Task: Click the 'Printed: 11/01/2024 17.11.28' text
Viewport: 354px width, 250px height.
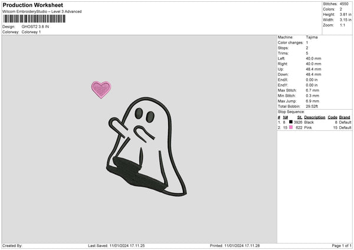Action: (x=235, y=246)
